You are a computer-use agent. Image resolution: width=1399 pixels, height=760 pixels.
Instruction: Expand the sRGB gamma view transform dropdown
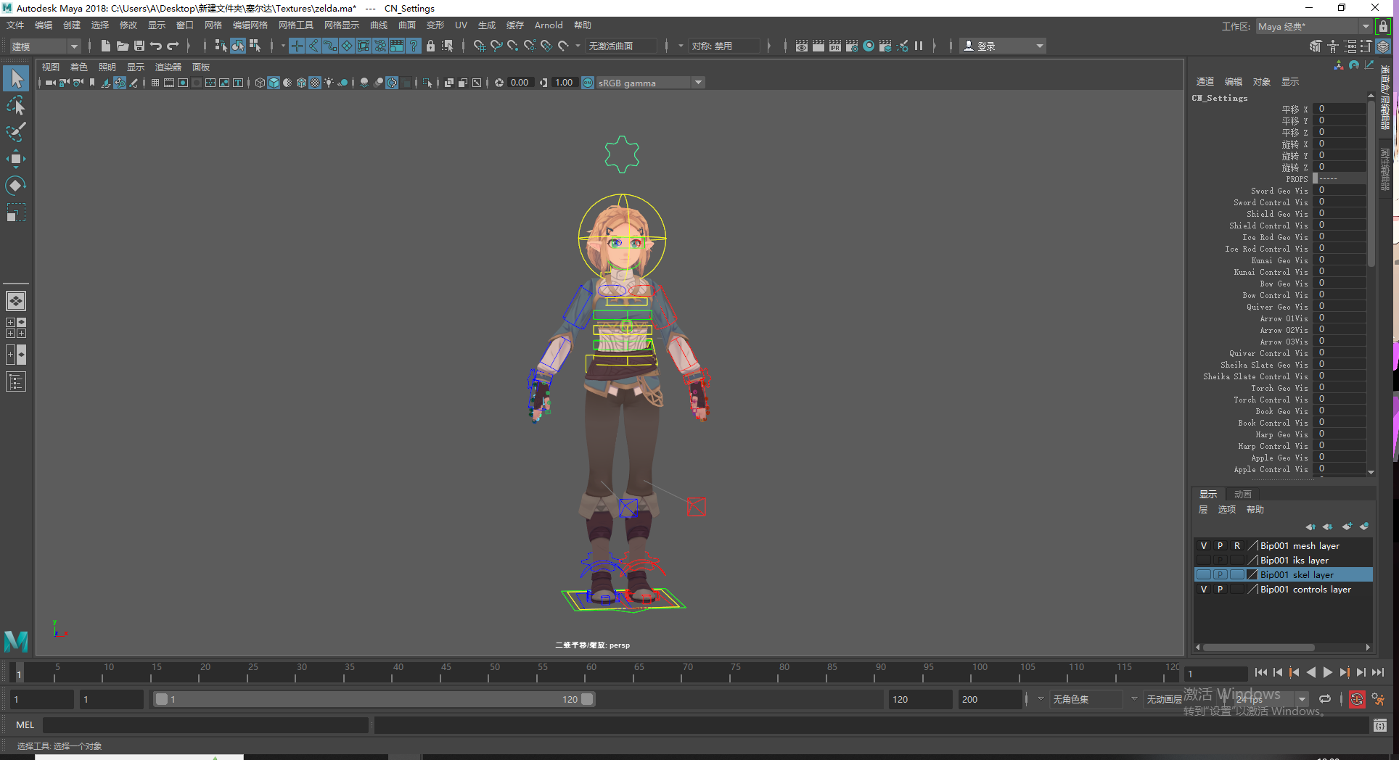pos(698,83)
